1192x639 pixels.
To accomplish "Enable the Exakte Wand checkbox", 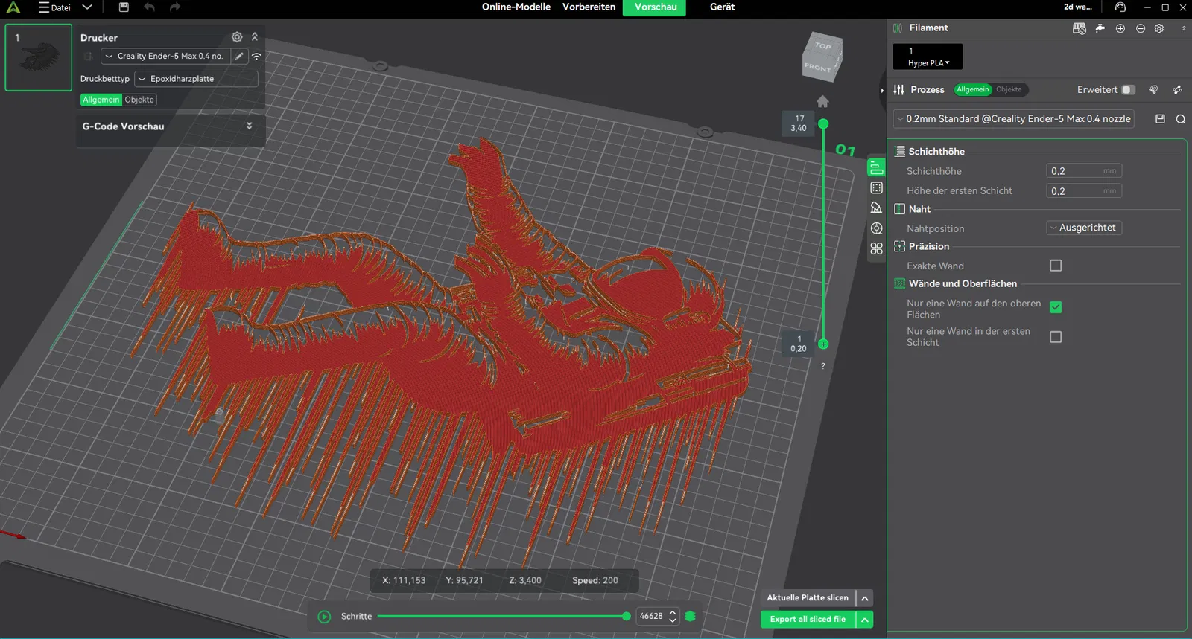I will coord(1055,266).
